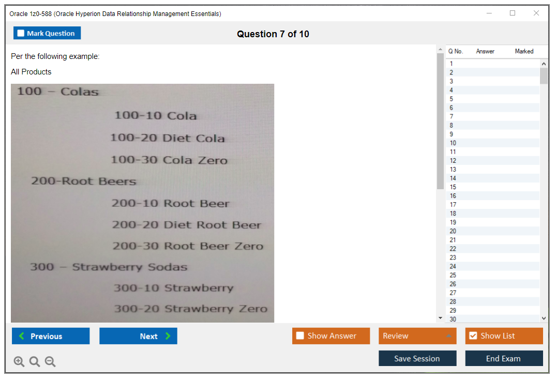The width and height of the screenshot is (556, 380).
Task: Click the zoom in magnifier icon
Action: coord(19,362)
